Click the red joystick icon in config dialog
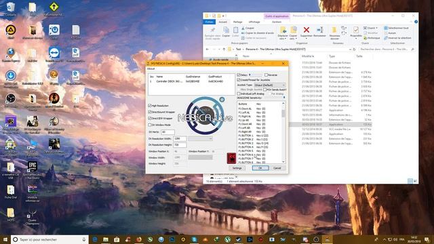The width and height of the screenshot is (434, 244). tap(231, 158)
